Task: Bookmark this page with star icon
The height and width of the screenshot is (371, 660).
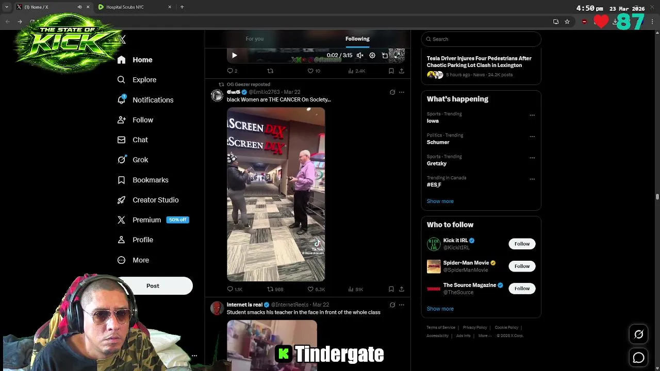Action: point(567,22)
